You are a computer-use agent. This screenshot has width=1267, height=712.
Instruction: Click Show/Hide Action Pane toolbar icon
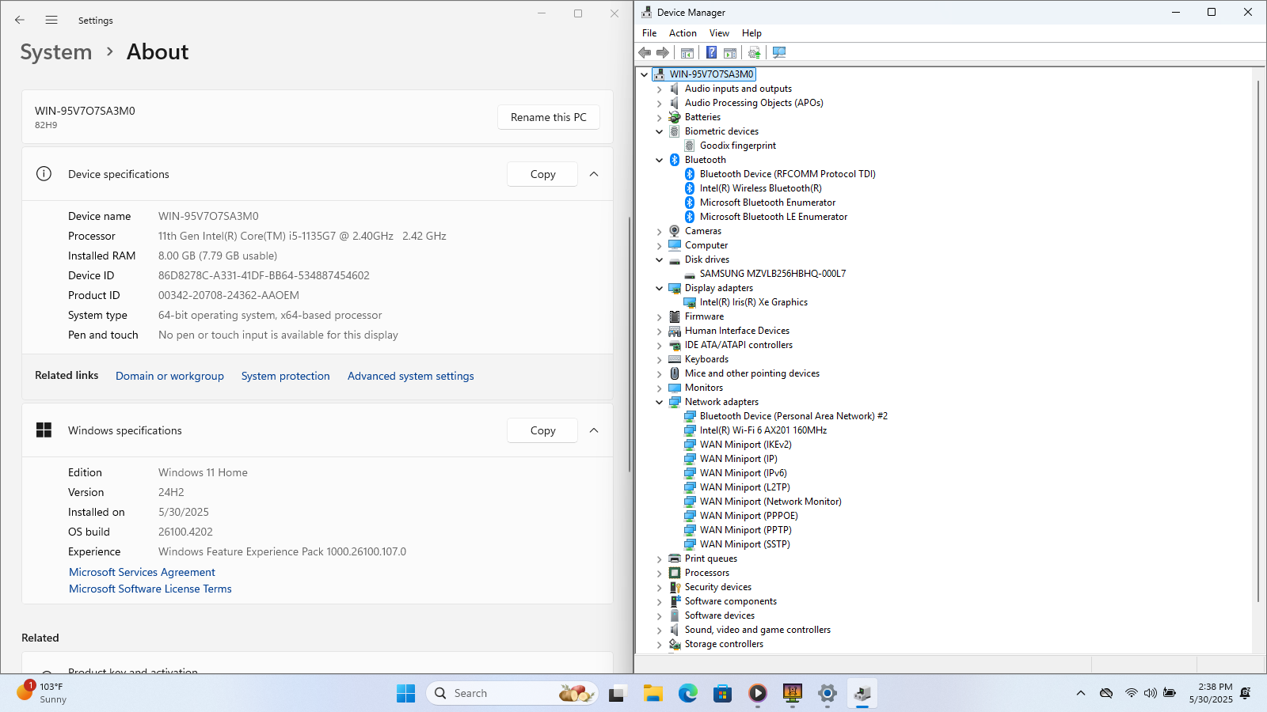click(x=730, y=52)
